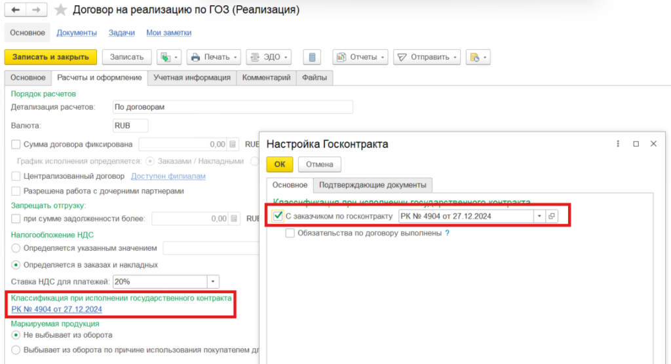Maximize the Настройка Госконтракта dialog

(636, 144)
